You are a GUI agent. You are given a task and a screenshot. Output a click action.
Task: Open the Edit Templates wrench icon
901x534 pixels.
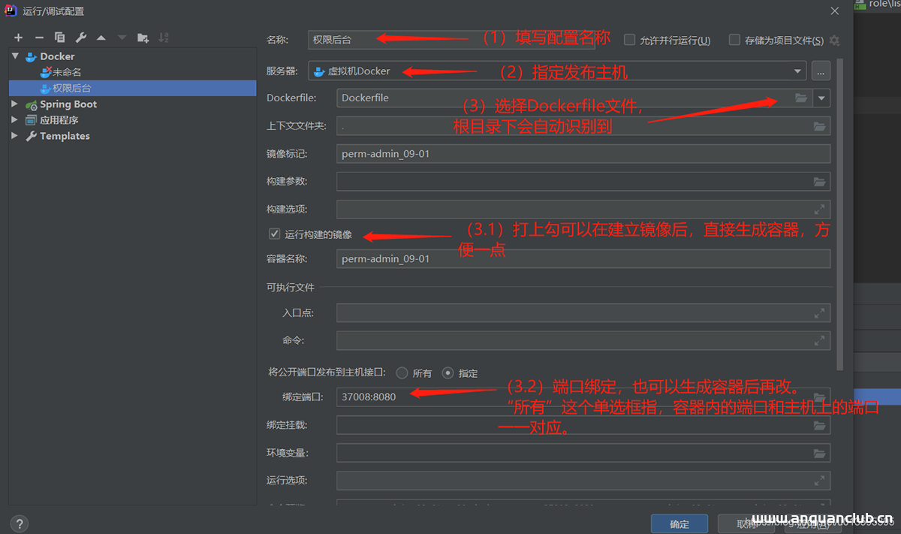pyautogui.click(x=81, y=37)
